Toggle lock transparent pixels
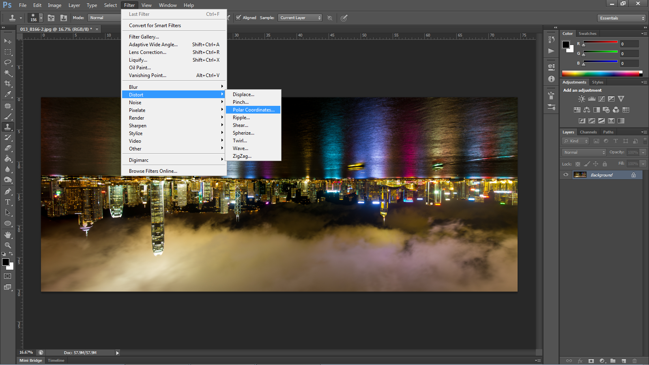The height and width of the screenshot is (365, 649). (x=578, y=164)
